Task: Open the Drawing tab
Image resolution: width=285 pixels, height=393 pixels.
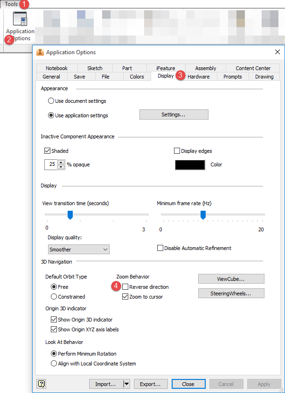Action: [x=264, y=77]
